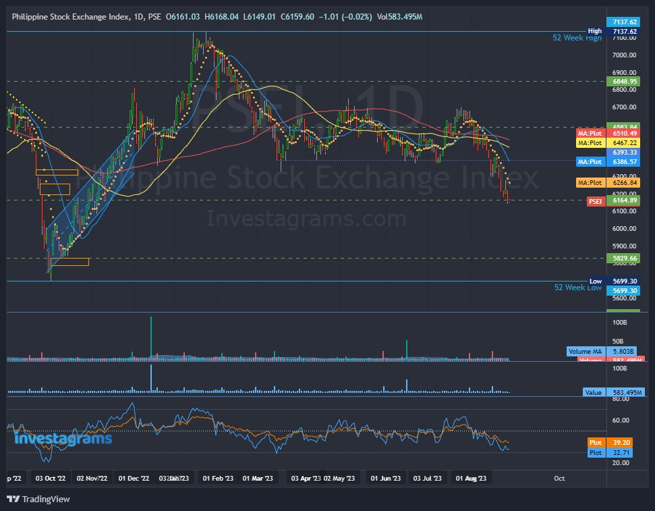Click the orange Plot 39.20 label
The height and width of the screenshot is (511, 655).
point(610,442)
